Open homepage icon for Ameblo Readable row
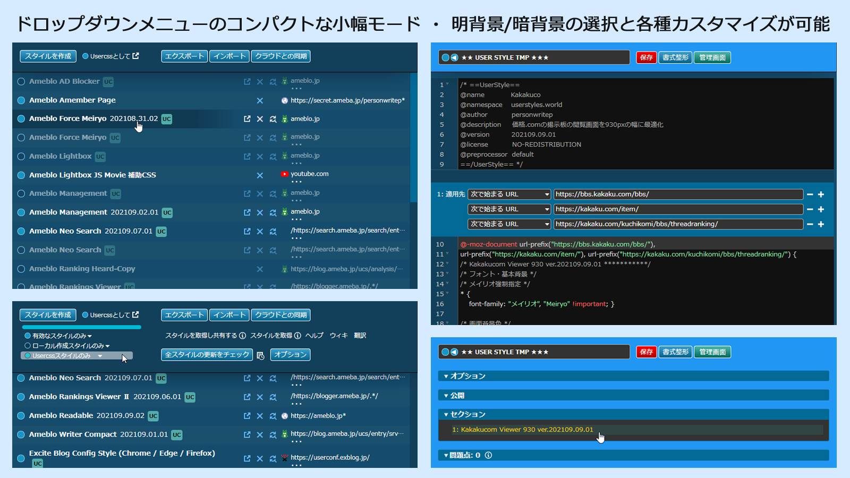The width and height of the screenshot is (850, 478). pyautogui.click(x=247, y=416)
